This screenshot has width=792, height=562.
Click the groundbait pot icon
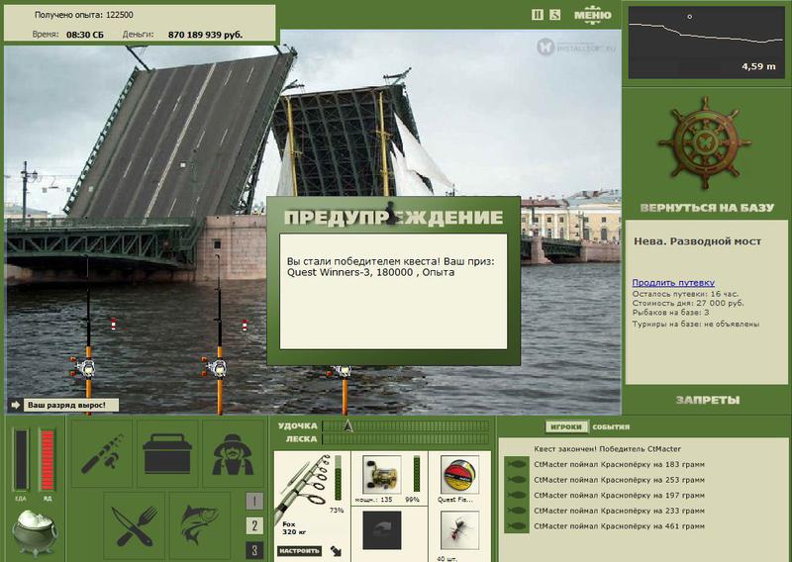[x=35, y=532]
